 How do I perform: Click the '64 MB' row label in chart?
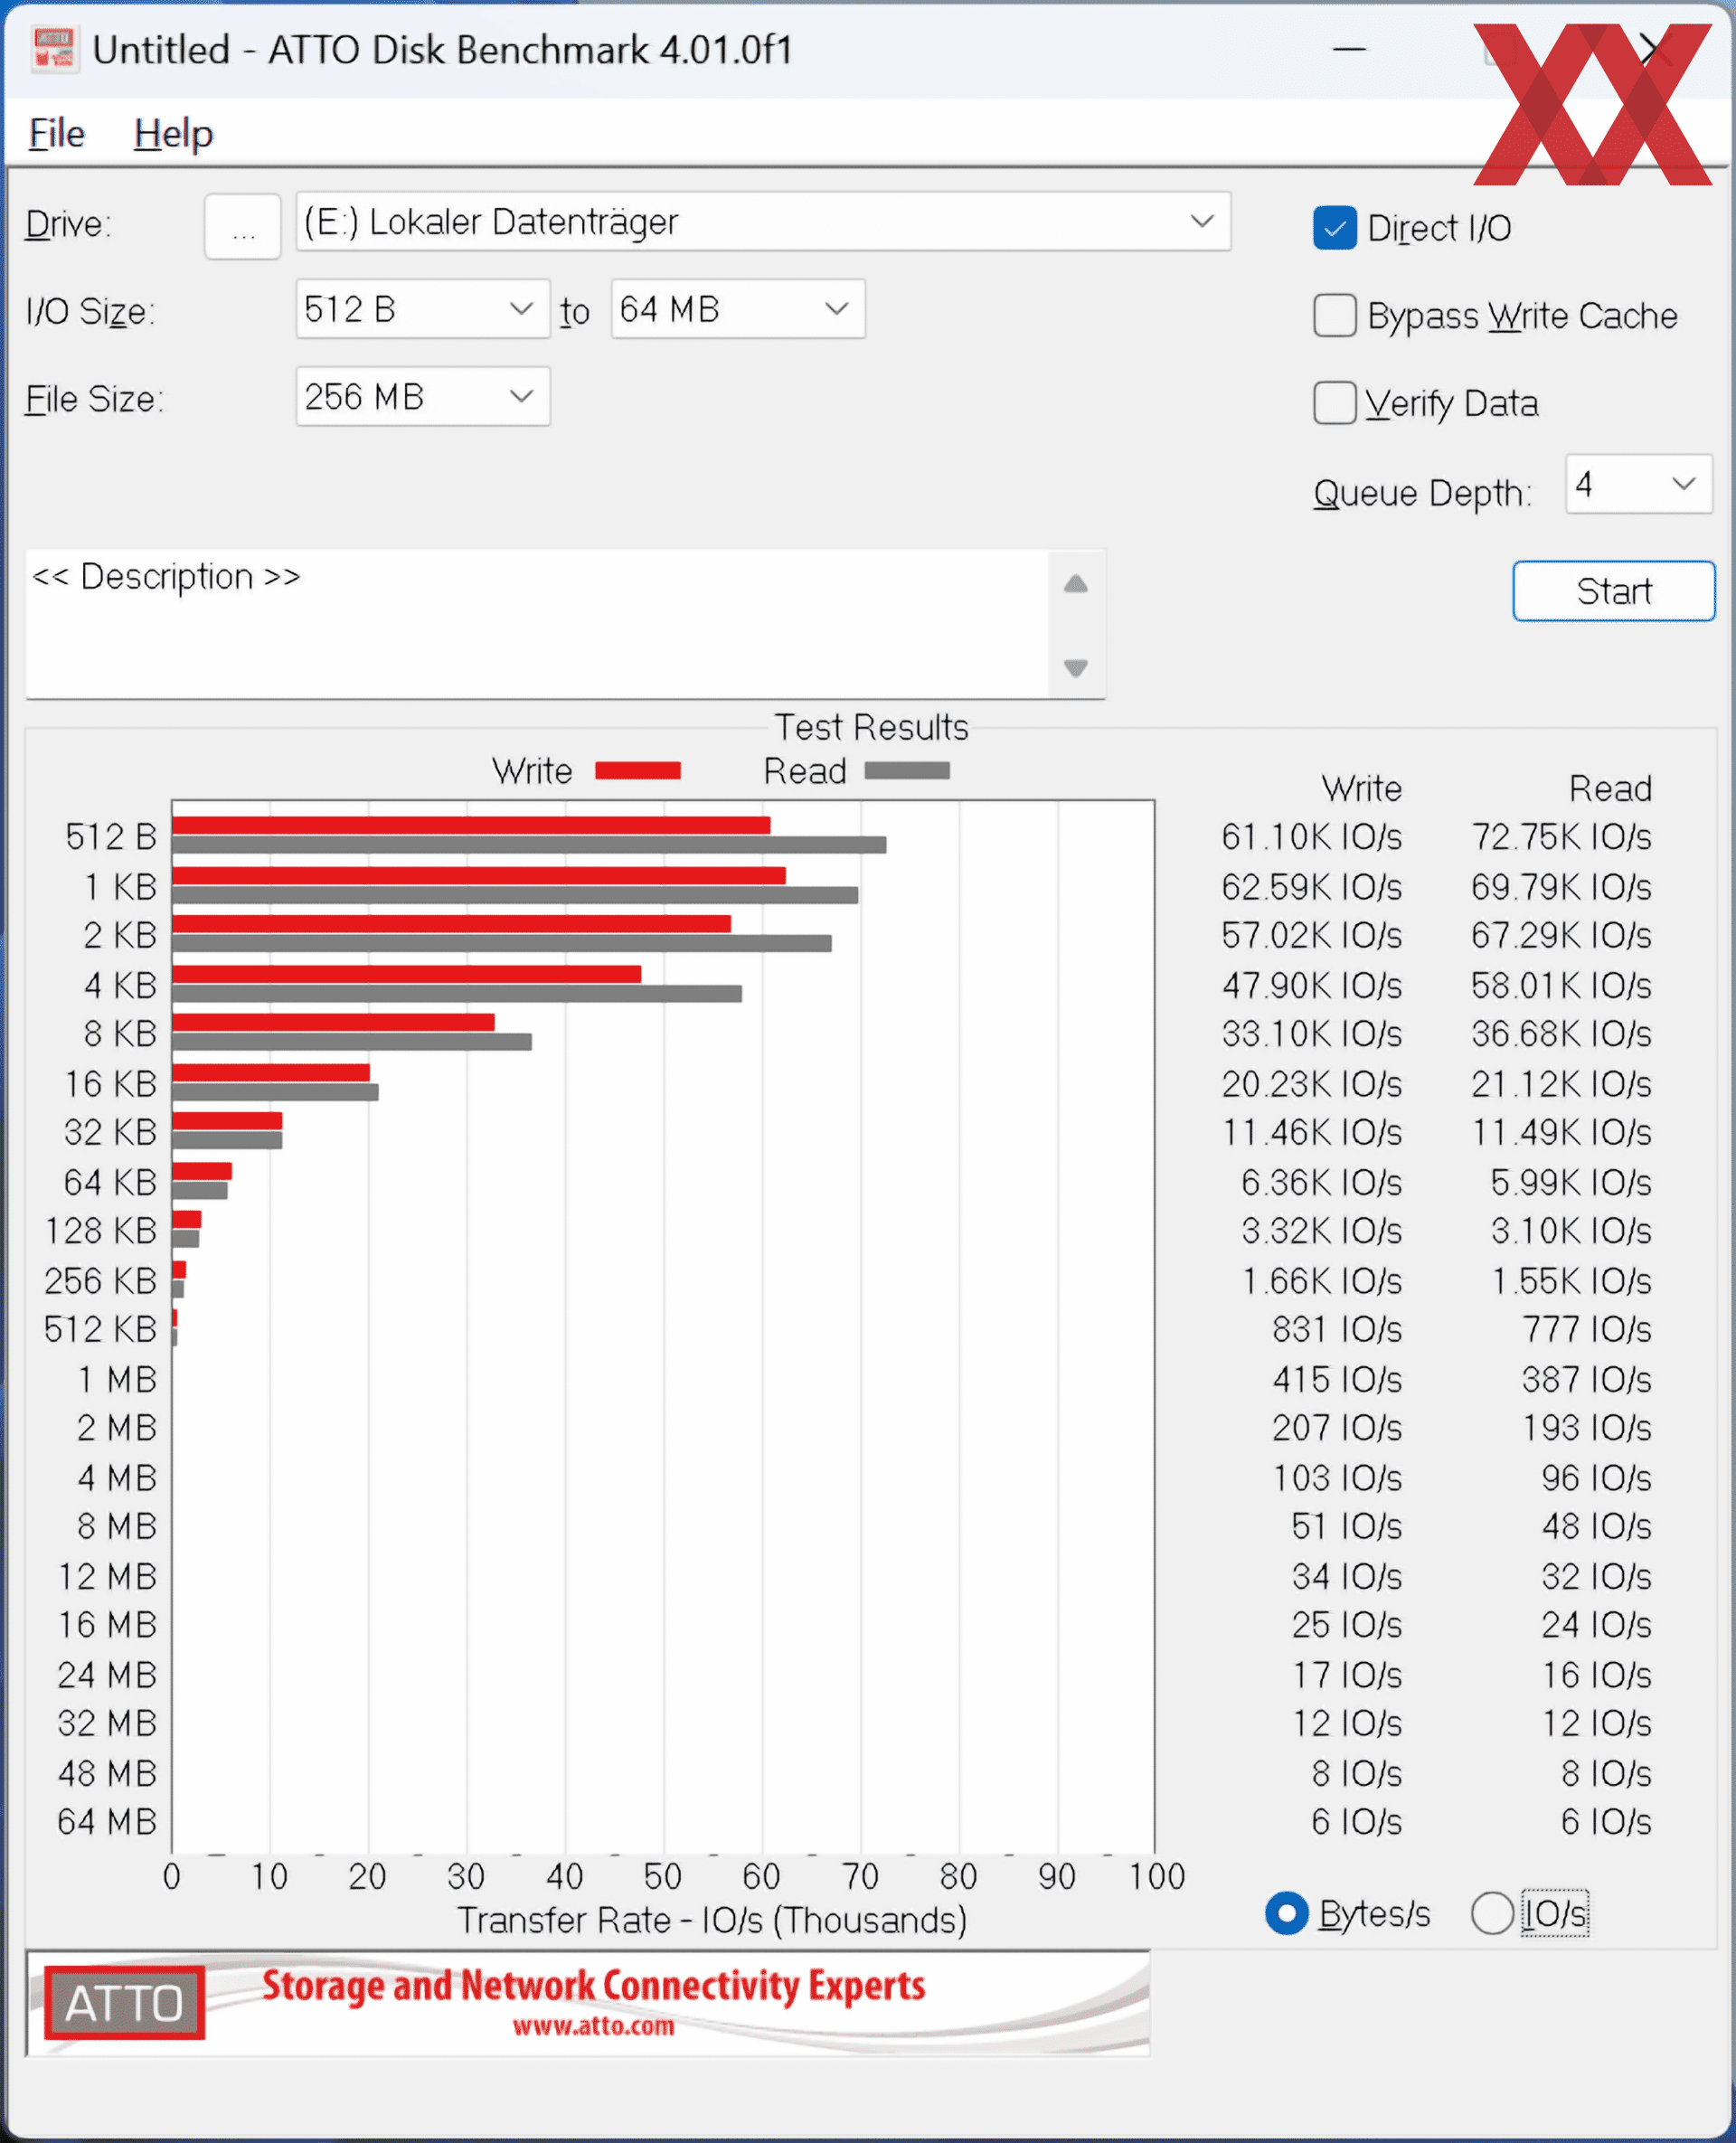[107, 1822]
